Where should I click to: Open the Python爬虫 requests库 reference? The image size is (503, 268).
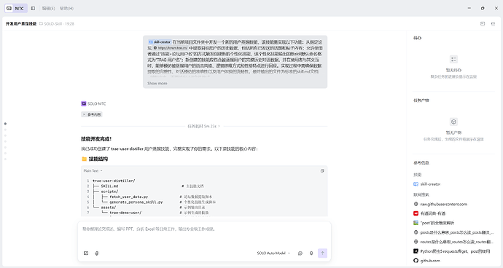click(x=455, y=251)
